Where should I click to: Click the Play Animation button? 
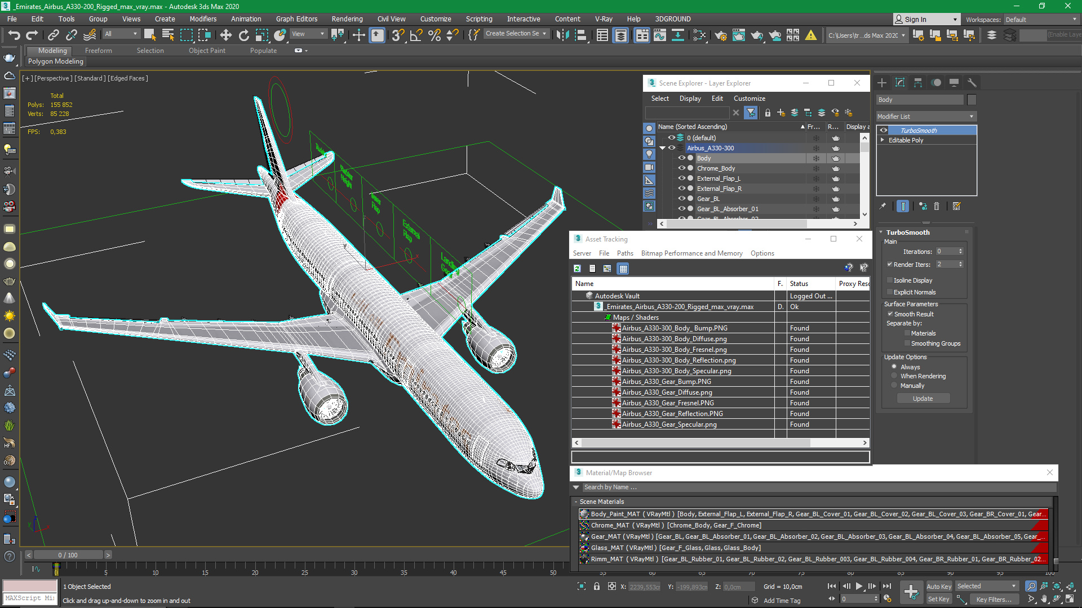tap(859, 587)
